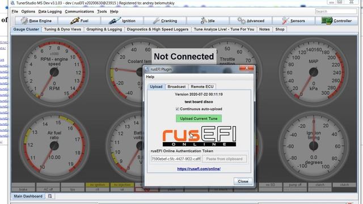
Task: Select the Gauge Cluster tab
Action: 26,29
